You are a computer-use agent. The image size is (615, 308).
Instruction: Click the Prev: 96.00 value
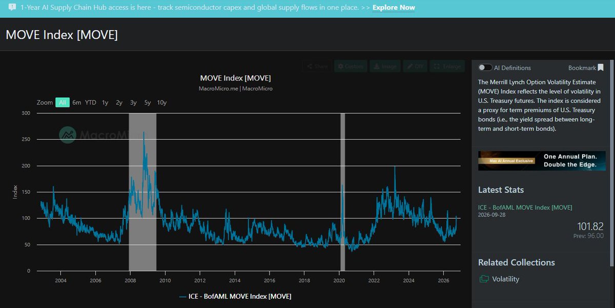588,236
